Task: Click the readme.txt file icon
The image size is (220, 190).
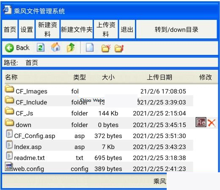Action: click(x=9, y=155)
